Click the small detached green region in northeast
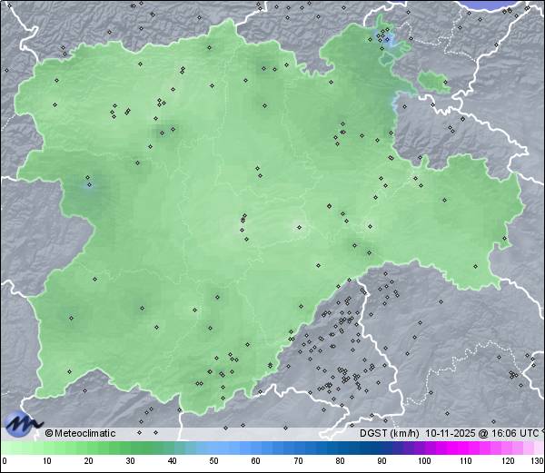The height and width of the screenshot is (473, 545). coord(433,83)
